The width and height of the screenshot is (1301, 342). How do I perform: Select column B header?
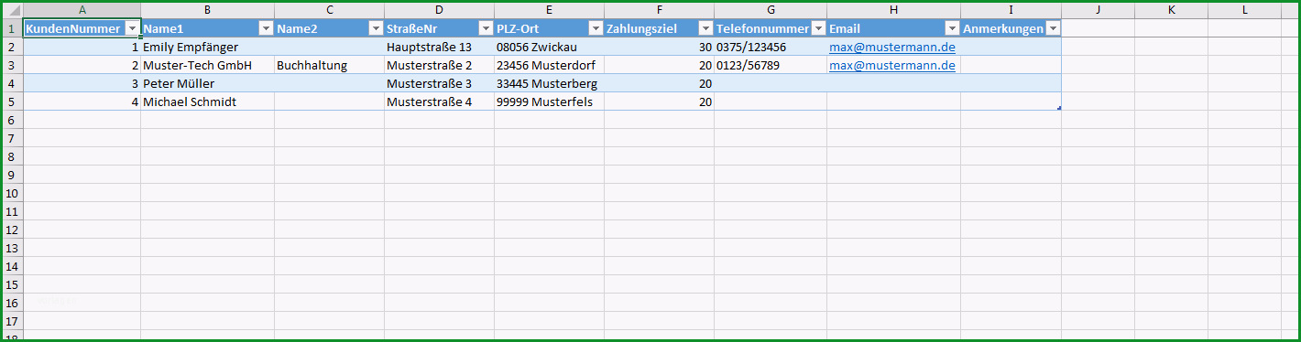pos(207,9)
